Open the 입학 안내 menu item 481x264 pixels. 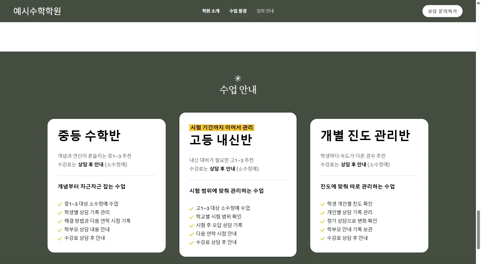tap(265, 11)
